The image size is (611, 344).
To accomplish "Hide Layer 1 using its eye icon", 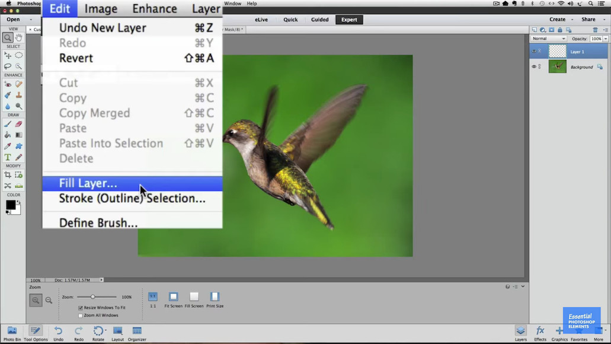I will click(534, 52).
